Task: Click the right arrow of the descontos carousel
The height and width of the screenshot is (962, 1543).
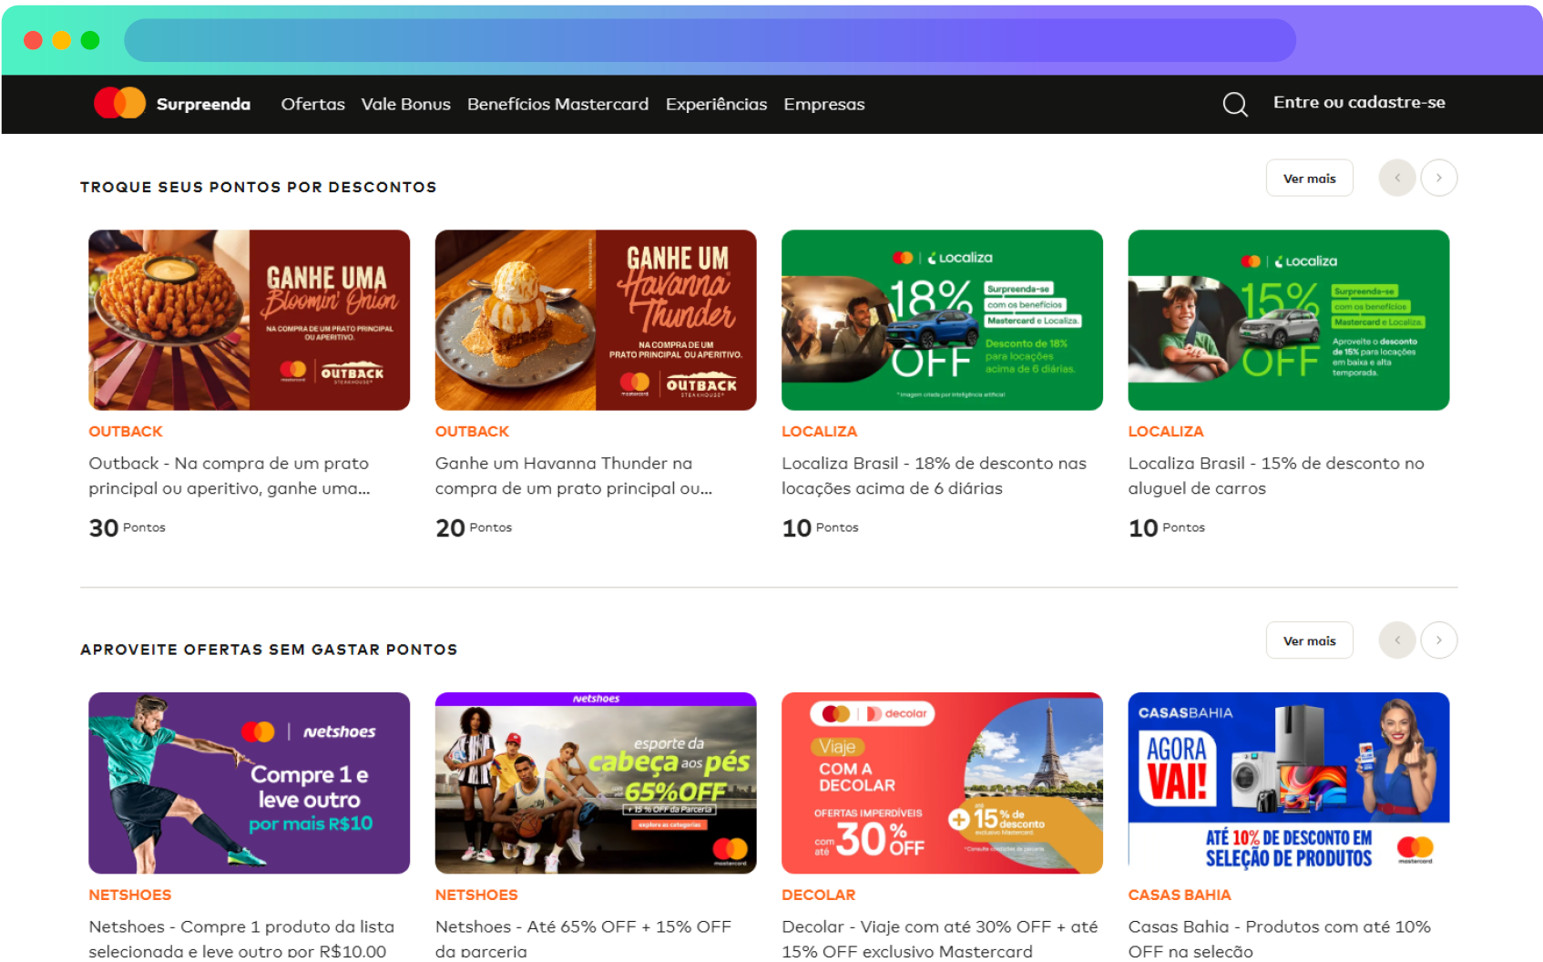Action: coord(1438,178)
